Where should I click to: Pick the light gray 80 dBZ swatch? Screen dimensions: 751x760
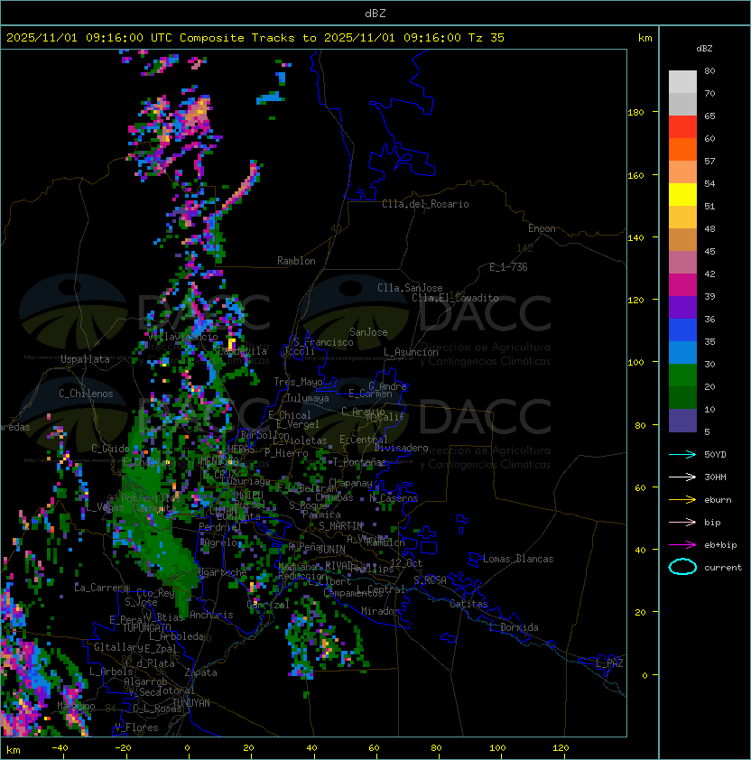click(x=682, y=81)
